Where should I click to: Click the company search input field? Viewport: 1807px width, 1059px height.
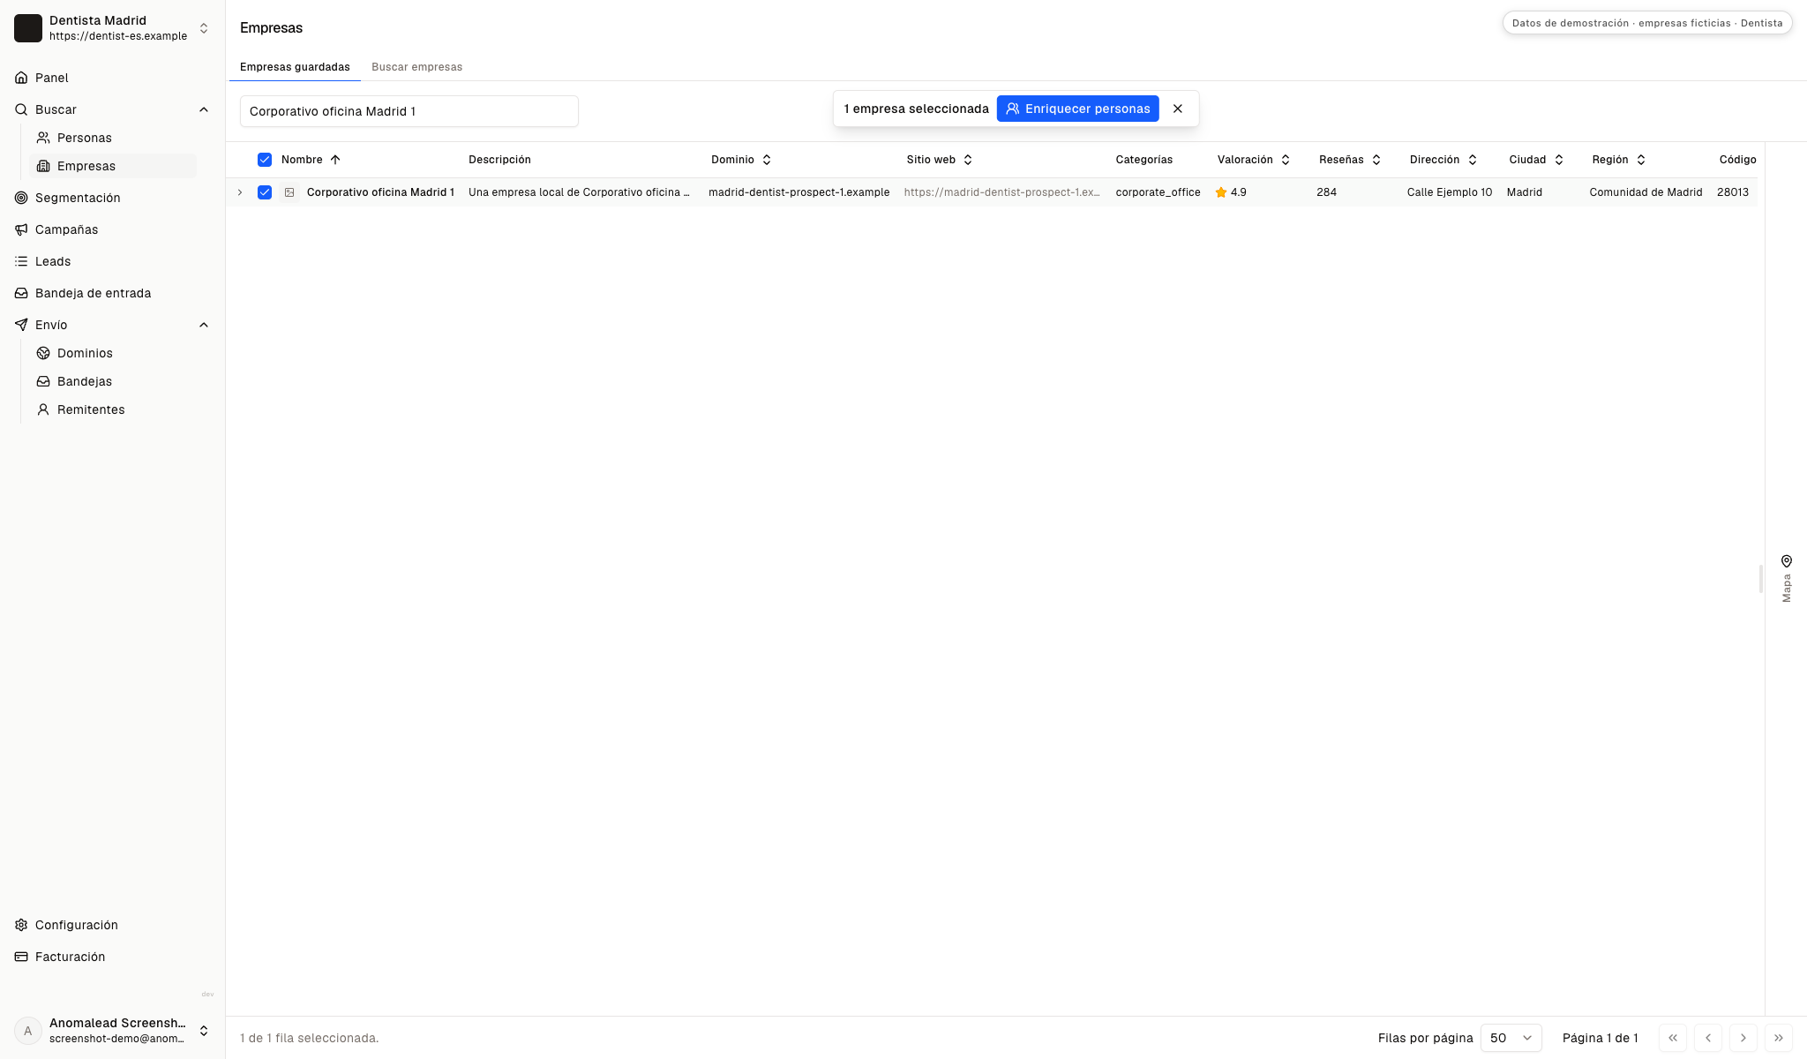tap(409, 111)
